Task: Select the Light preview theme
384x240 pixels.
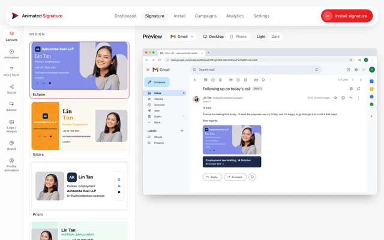Action: [x=261, y=37]
